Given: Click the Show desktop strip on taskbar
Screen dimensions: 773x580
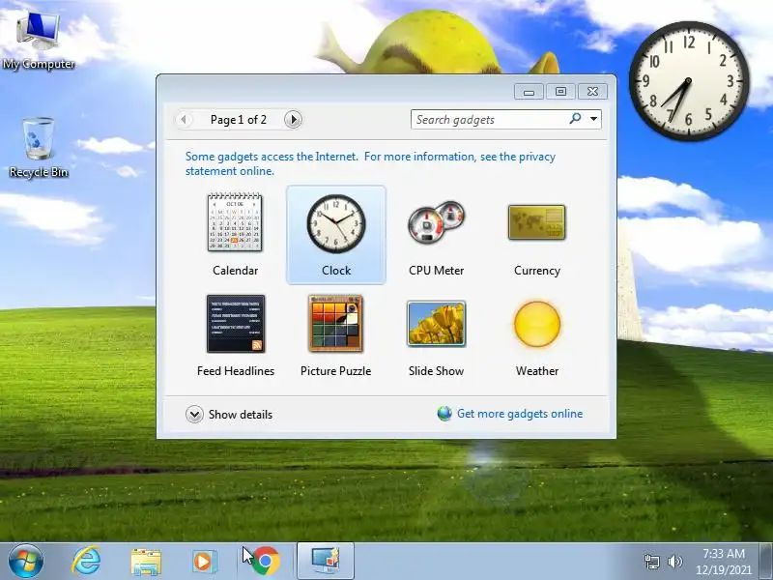Looking at the screenshot, I should coord(766,562).
